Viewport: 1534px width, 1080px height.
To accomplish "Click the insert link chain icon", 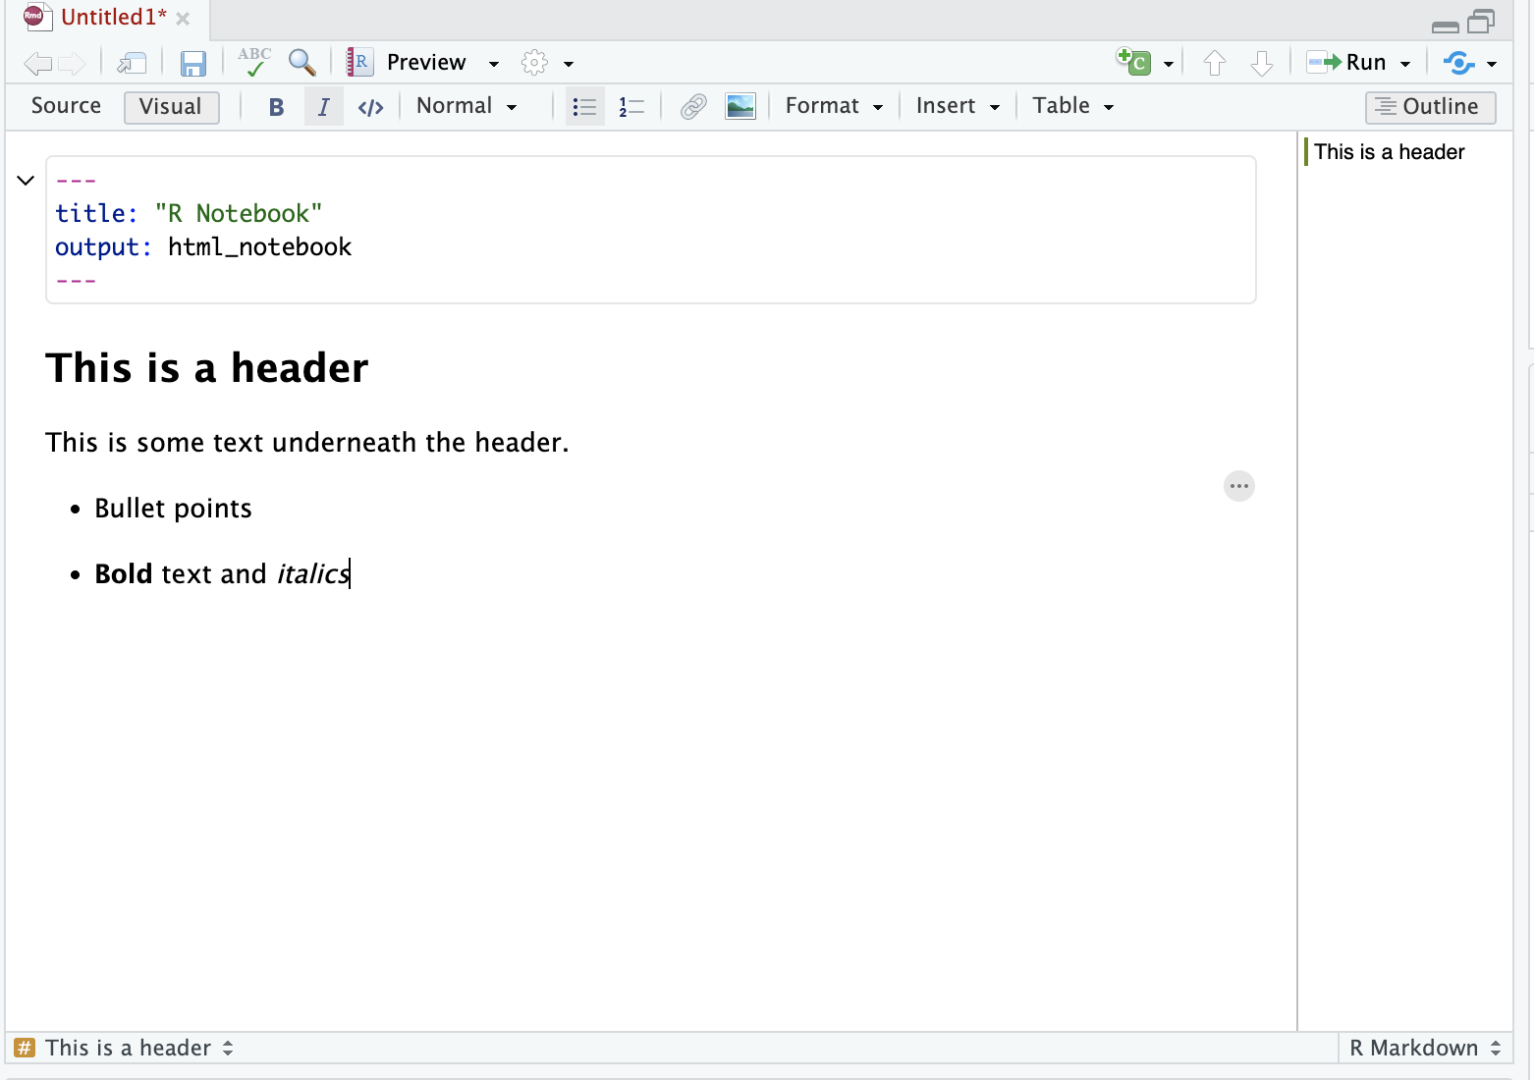I will pyautogui.click(x=693, y=106).
